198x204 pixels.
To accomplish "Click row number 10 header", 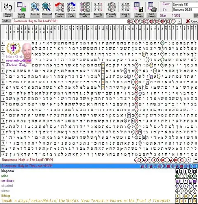I will [x=3, y=93].
